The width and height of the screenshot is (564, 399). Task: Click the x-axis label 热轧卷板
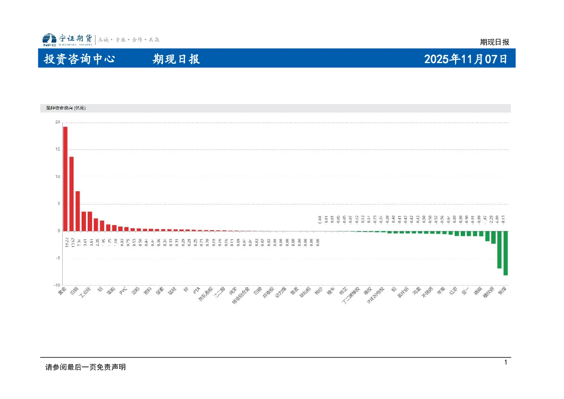(x=205, y=294)
